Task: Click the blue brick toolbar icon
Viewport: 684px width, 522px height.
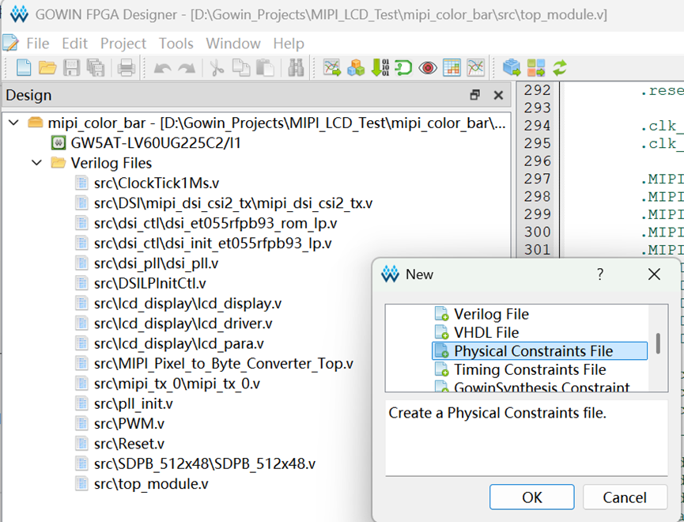Action: [512, 68]
